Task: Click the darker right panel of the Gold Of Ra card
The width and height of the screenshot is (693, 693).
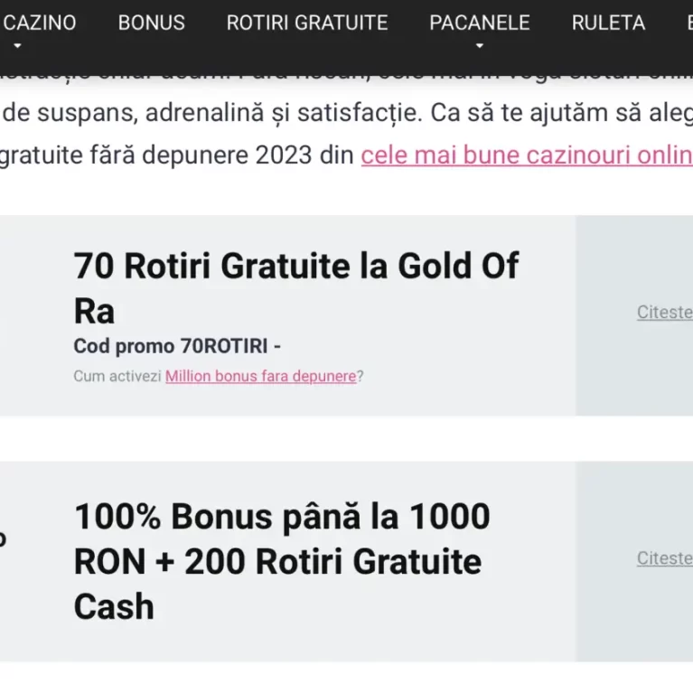Action: coord(634,315)
